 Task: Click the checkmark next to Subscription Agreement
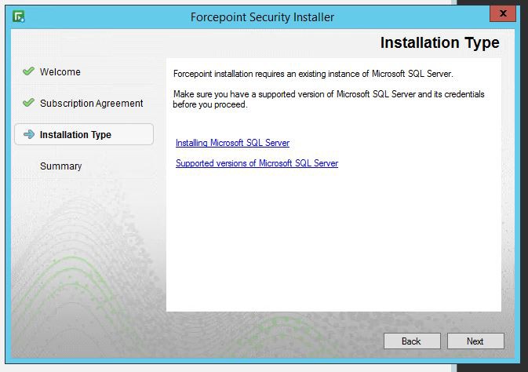pyautogui.click(x=28, y=103)
